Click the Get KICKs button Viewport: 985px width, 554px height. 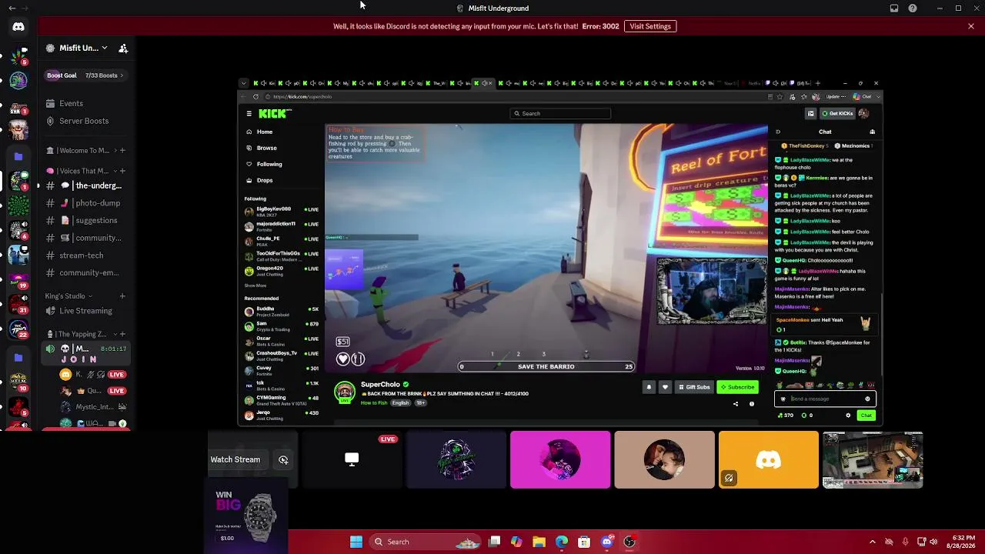837,114
